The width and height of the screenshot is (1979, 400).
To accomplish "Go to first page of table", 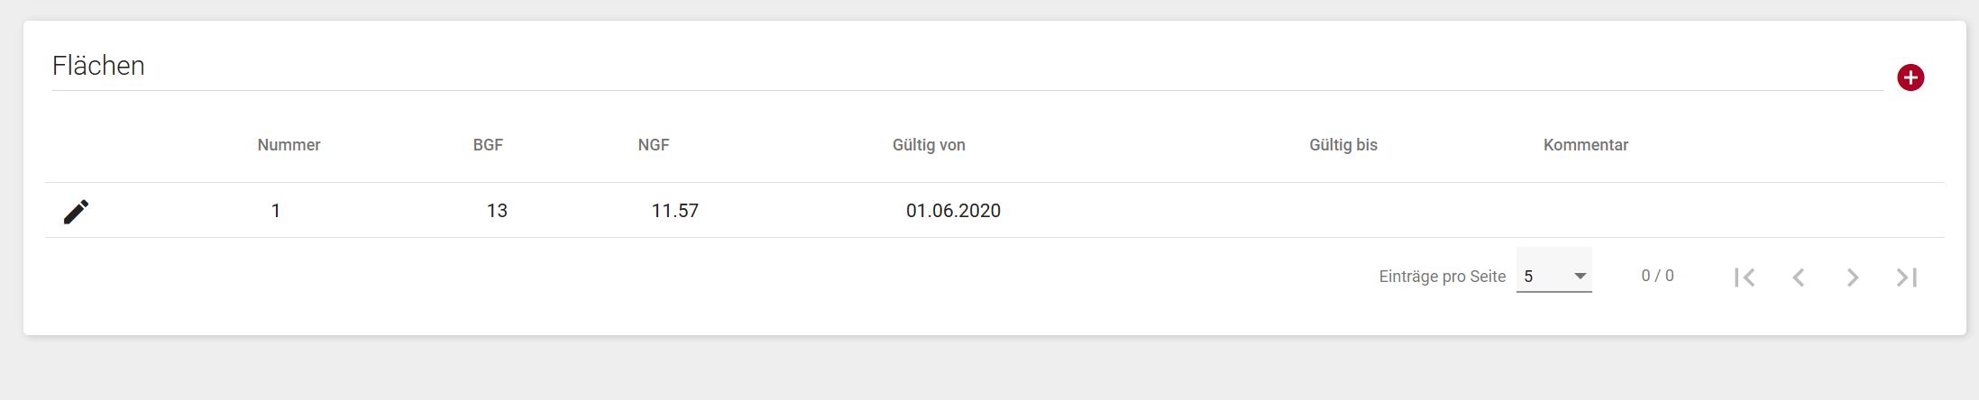I will 1745,277.
